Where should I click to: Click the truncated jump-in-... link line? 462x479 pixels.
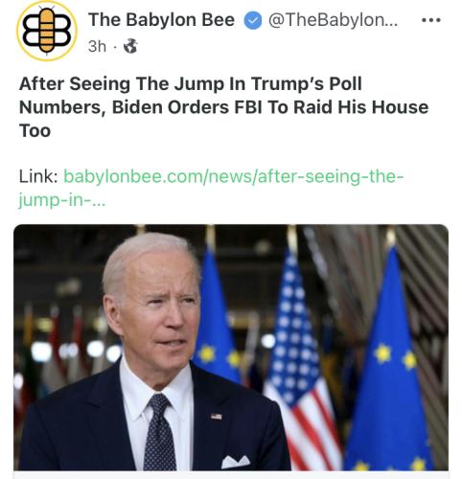pyautogui.click(x=61, y=200)
